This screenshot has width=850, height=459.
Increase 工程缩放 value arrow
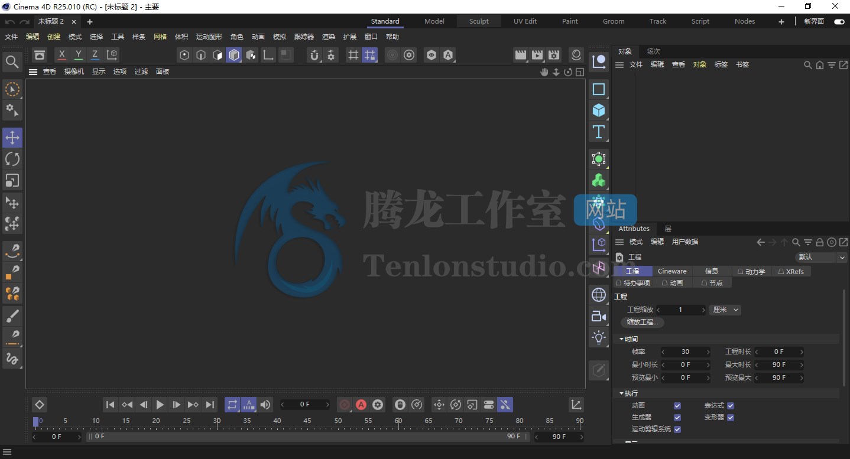[x=703, y=310]
